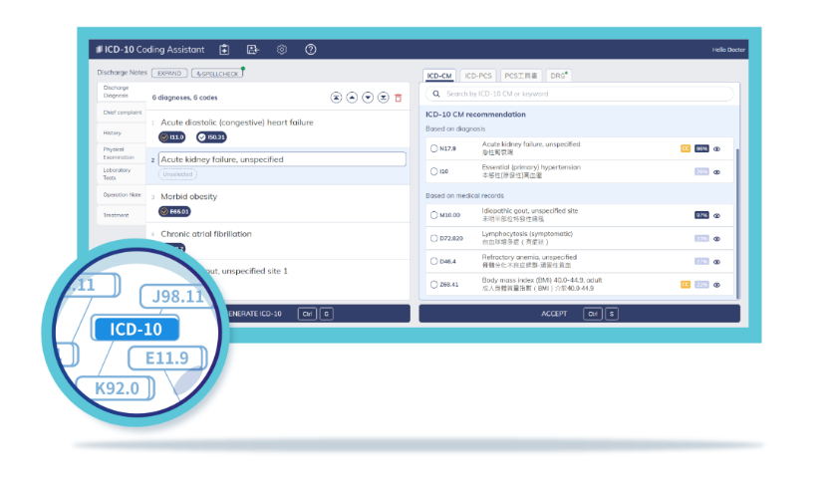Move selected diagnosis down one position

(x=368, y=98)
